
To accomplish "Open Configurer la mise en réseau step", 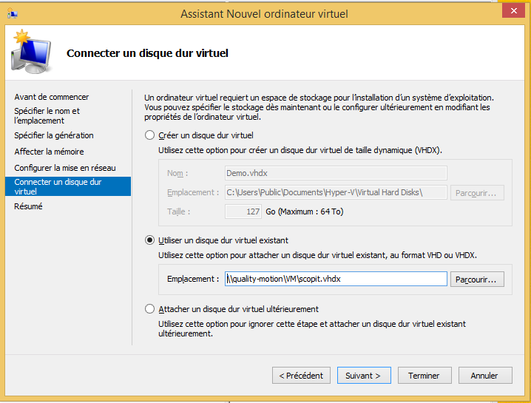I will tap(65, 168).
